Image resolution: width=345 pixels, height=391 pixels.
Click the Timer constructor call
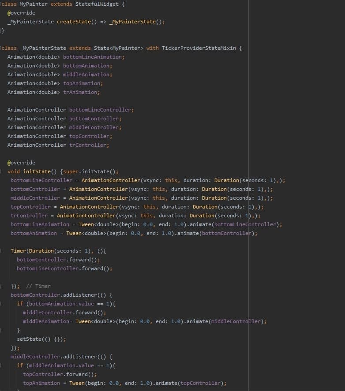coord(18,251)
